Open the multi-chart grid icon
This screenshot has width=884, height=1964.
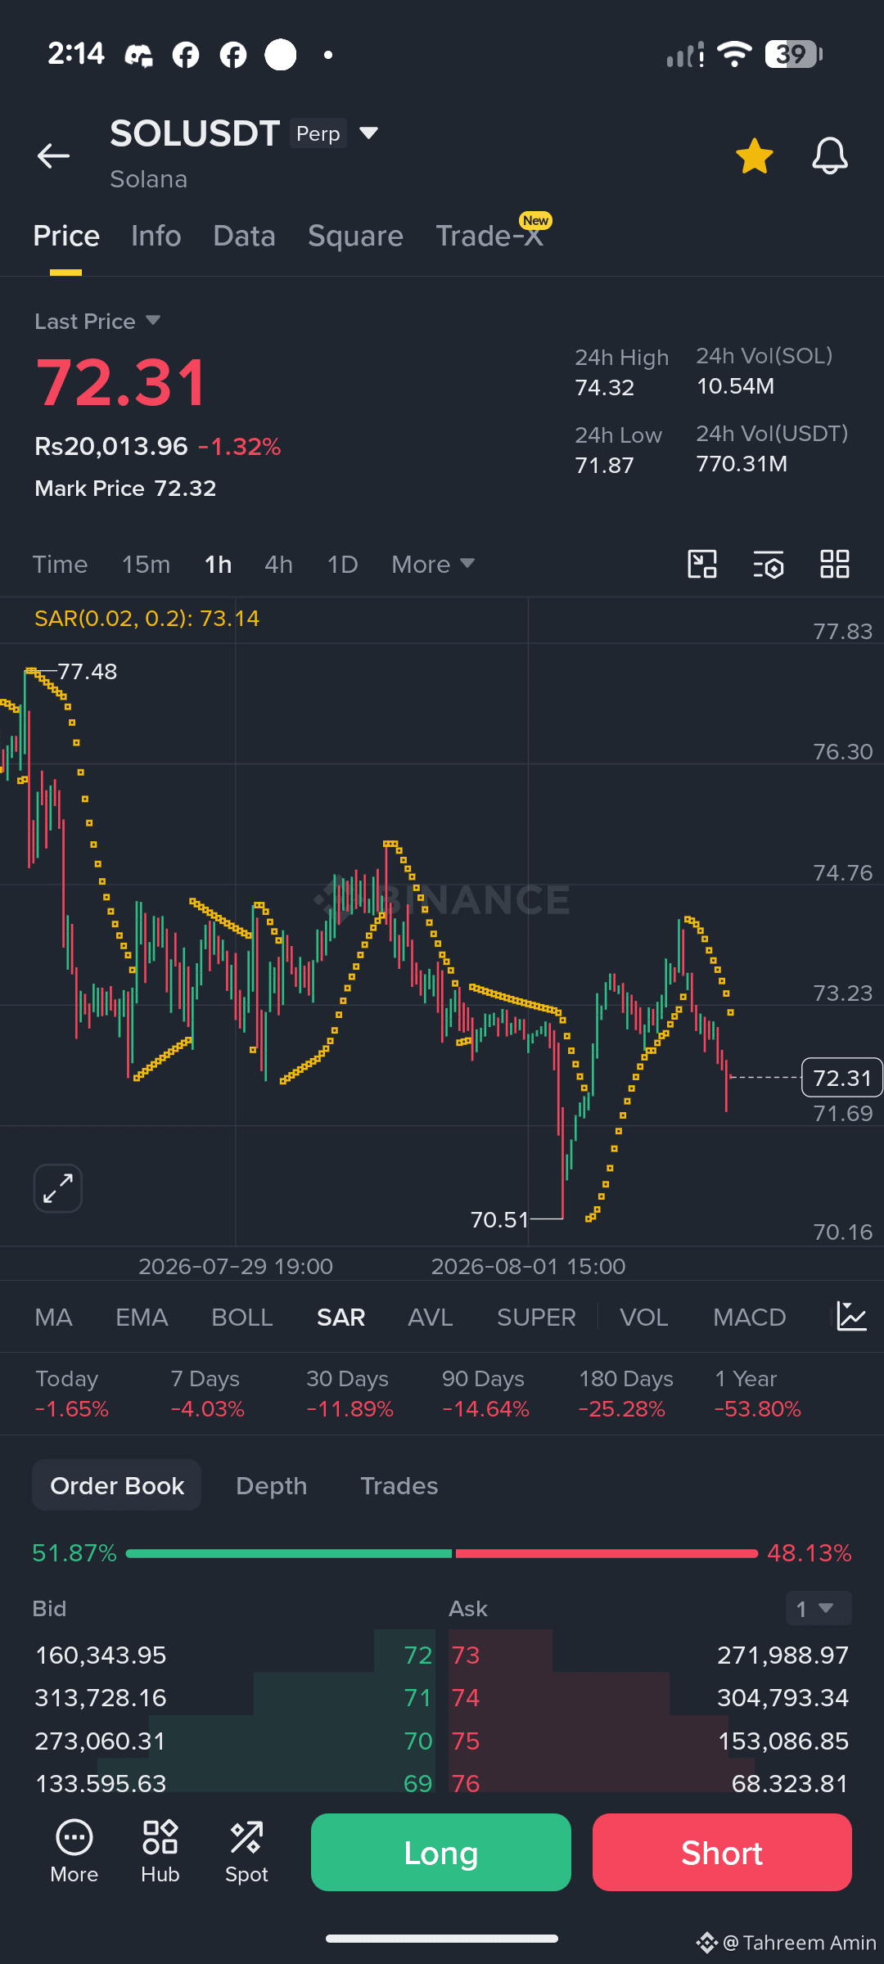coord(835,564)
